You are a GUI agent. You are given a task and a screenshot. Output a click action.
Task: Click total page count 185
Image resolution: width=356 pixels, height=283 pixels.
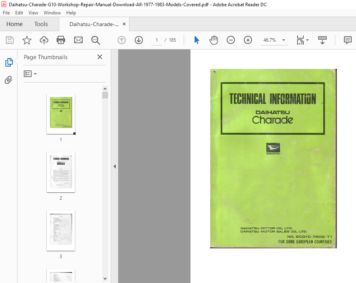(x=172, y=40)
